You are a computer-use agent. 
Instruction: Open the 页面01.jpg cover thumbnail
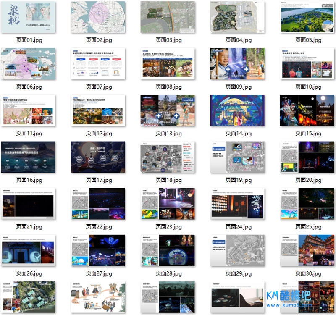coord(28,17)
